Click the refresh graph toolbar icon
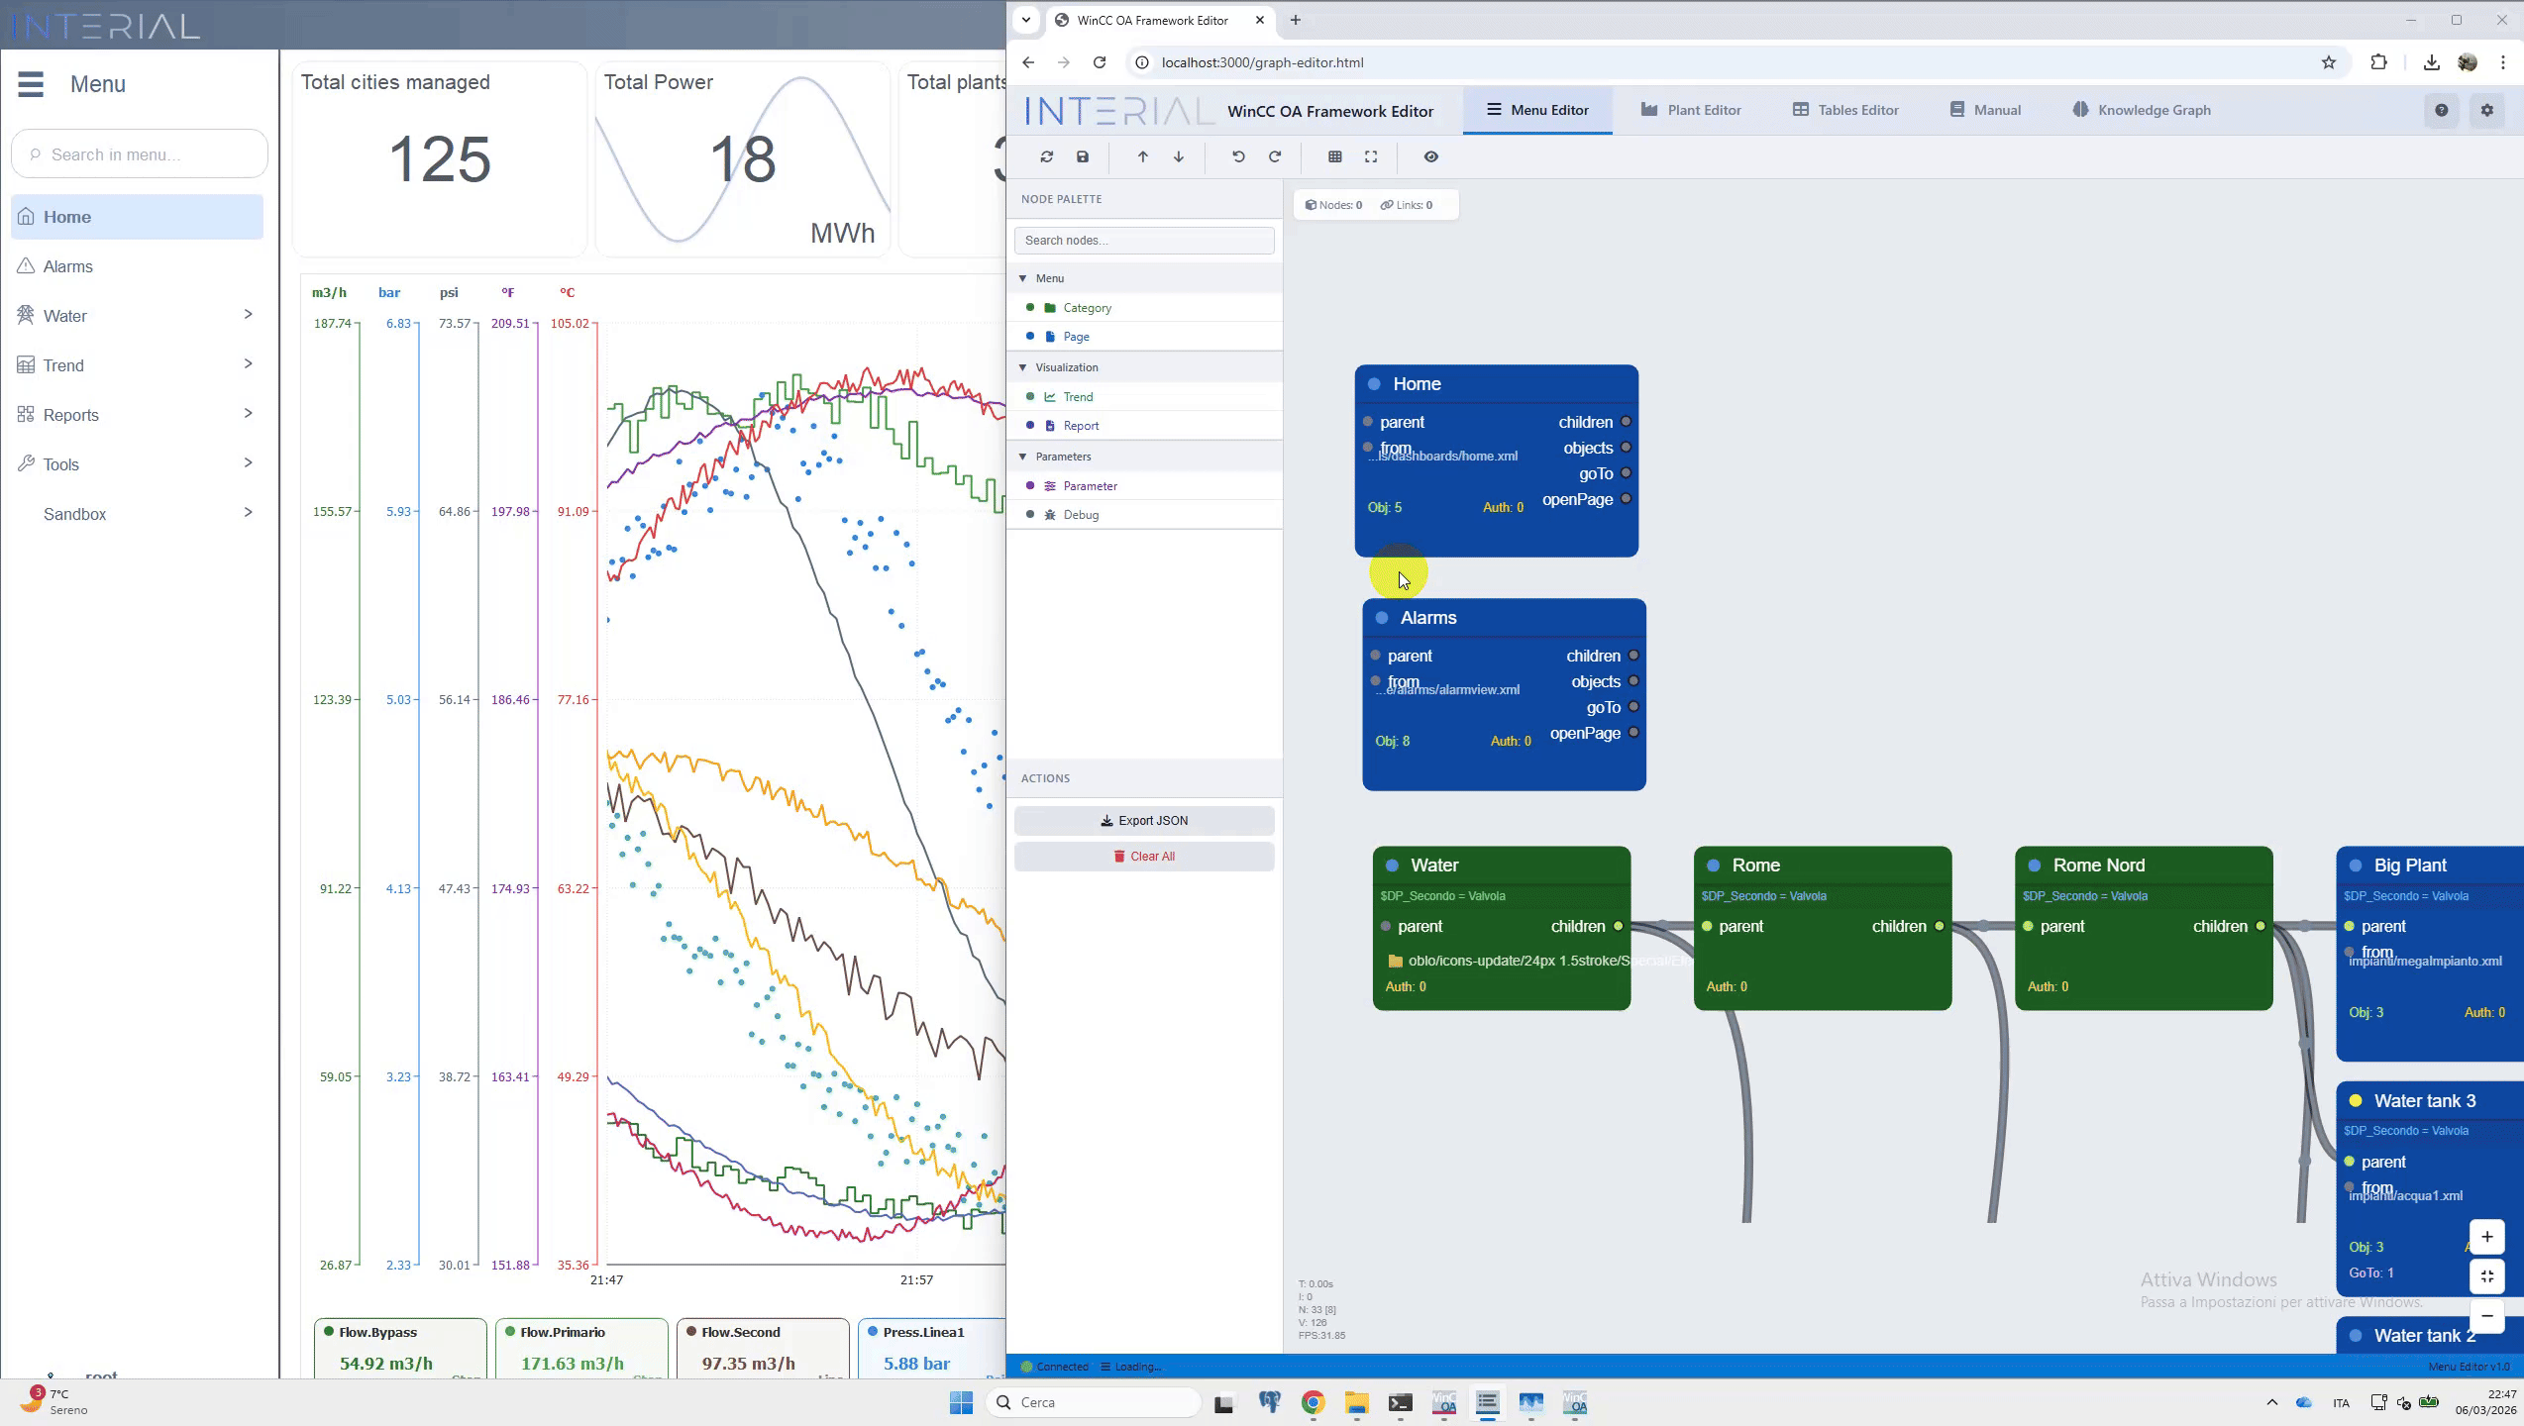The image size is (2524, 1426). [x=1046, y=156]
